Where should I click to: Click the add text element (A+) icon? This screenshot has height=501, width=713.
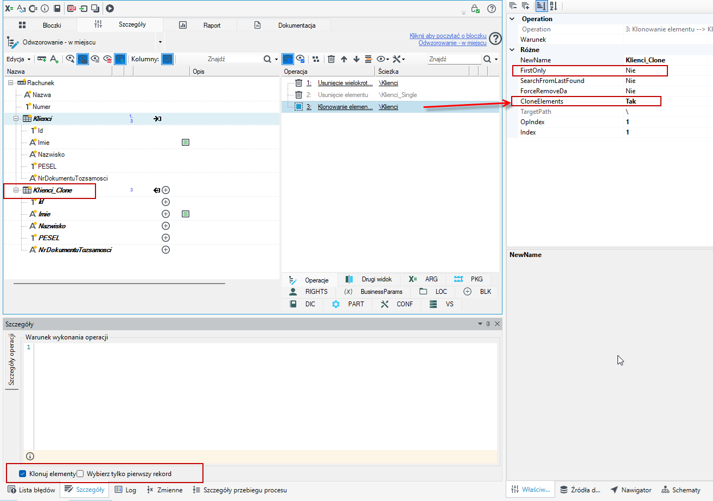[x=54, y=59]
